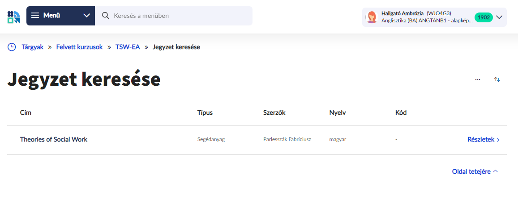Click the search magnifier icon
This screenshot has height=209, width=518.
106,16
